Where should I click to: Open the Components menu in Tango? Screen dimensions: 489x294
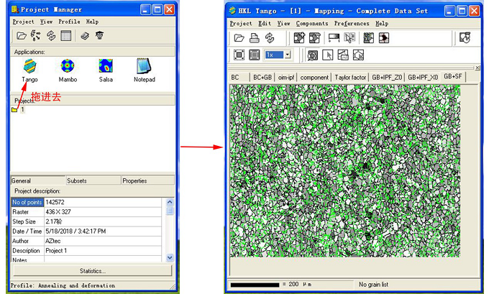[x=312, y=23]
